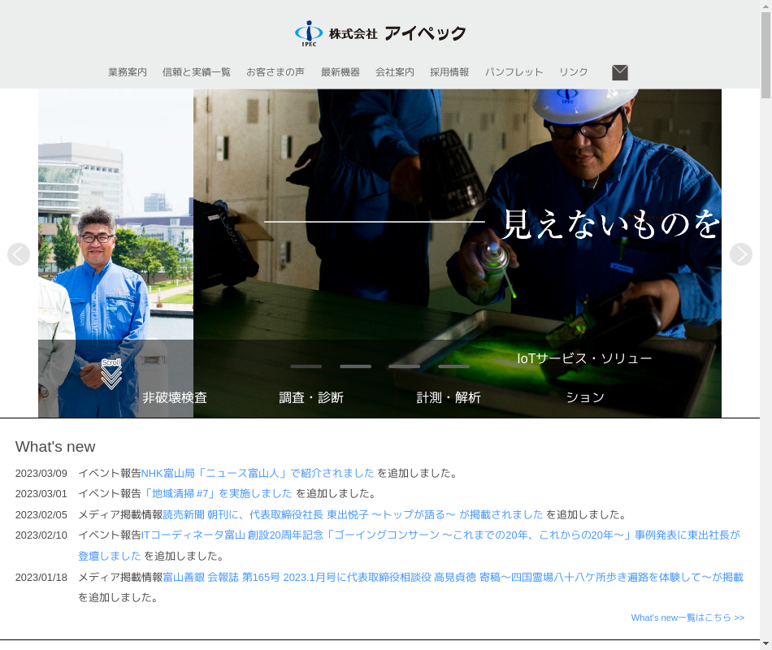The height and width of the screenshot is (650, 772).
Task: Click the 非破壊検査 service link
Action: coord(175,397)
